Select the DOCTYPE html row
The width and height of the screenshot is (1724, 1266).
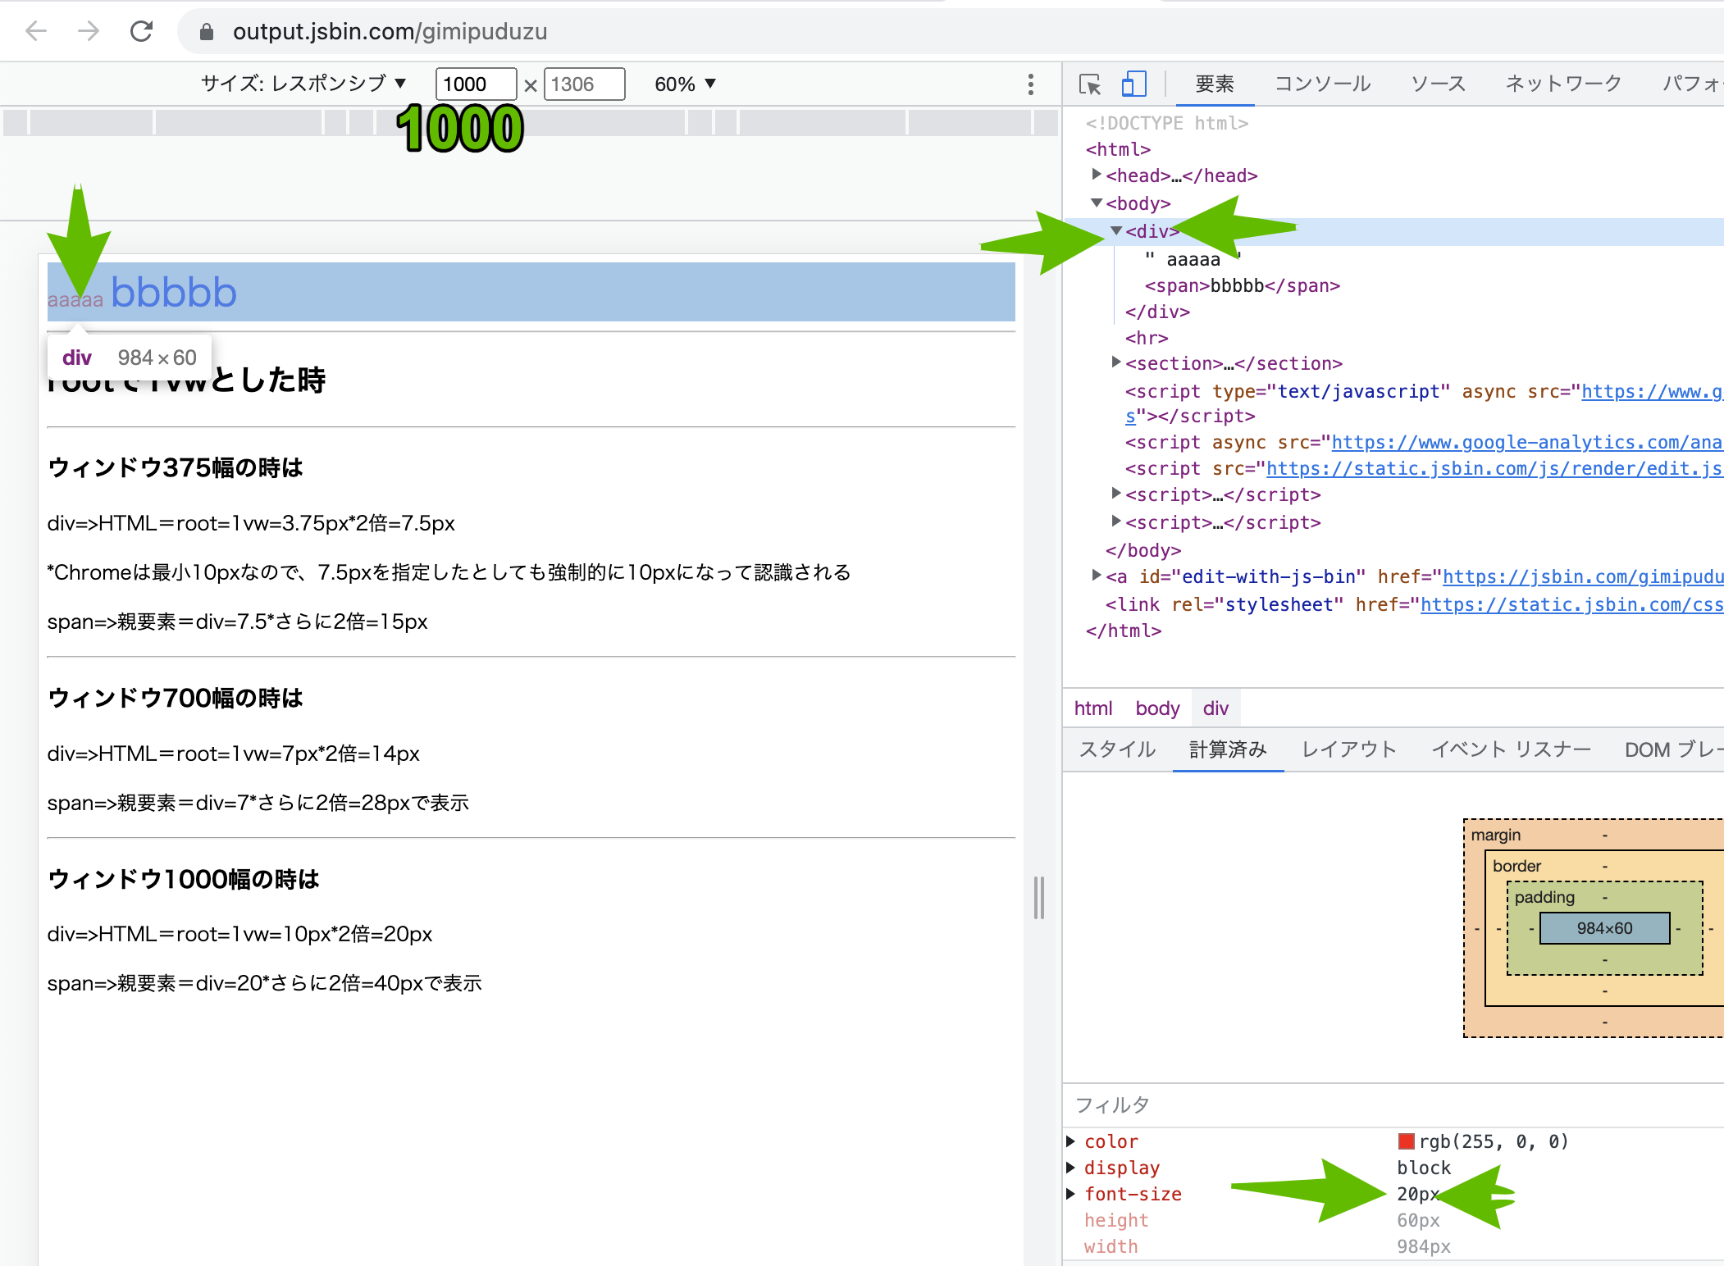[1166, 123]
